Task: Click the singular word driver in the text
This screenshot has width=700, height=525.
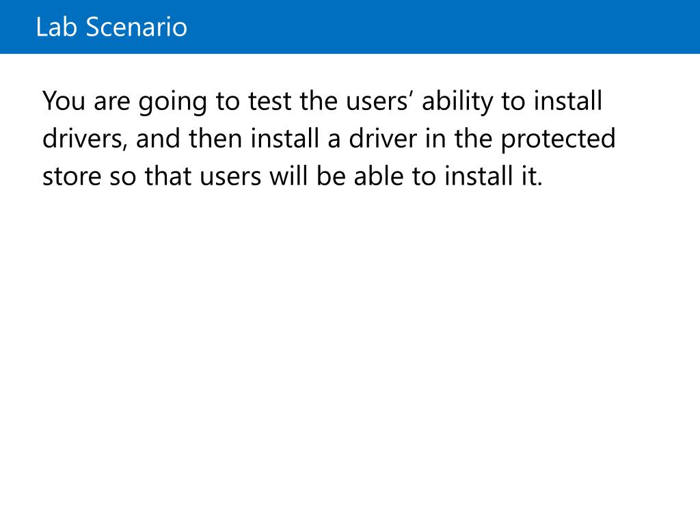Action: pos(383,138)
